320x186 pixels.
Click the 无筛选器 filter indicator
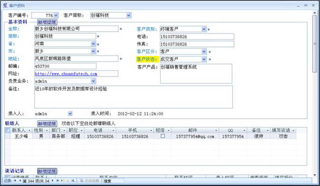[89, 181]
